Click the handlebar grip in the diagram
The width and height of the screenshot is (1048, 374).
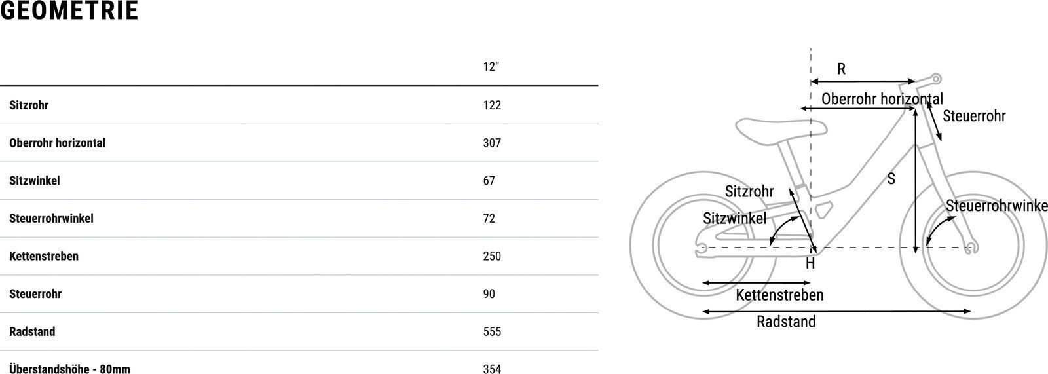(935, 79)
